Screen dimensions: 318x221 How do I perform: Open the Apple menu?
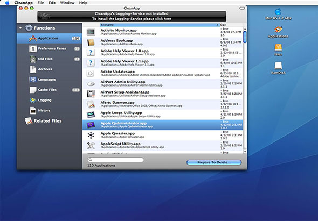tap(7, 3)
